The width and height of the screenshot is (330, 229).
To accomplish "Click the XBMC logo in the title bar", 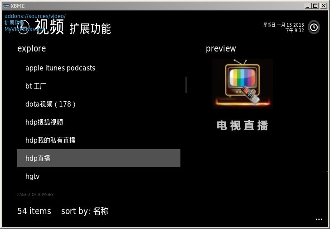I will coord(6,6).
